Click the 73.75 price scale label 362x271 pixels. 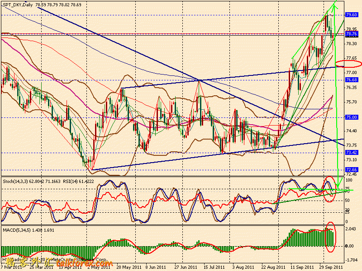[x=352, y=145]
